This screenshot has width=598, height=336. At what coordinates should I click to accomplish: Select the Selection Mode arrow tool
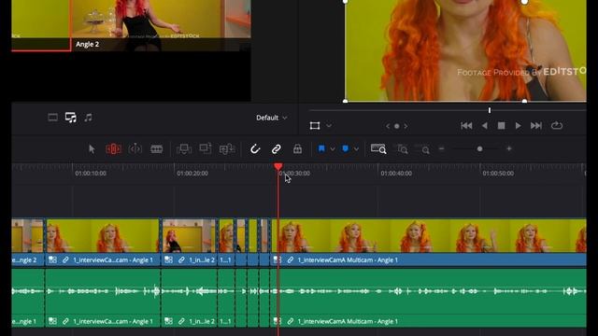click(x=92, y=149)
